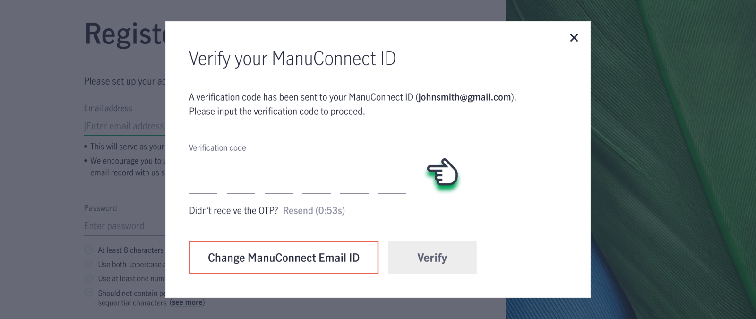This screenshot has width=756, height=319.
Task: Select the second verification code digit field
Action: 241,182
